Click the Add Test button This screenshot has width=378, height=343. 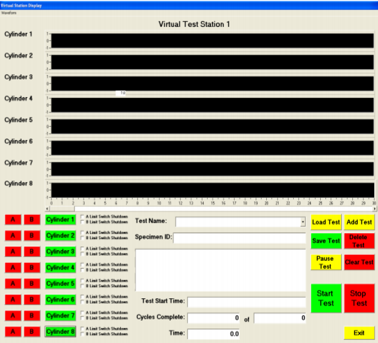[359, 222]
